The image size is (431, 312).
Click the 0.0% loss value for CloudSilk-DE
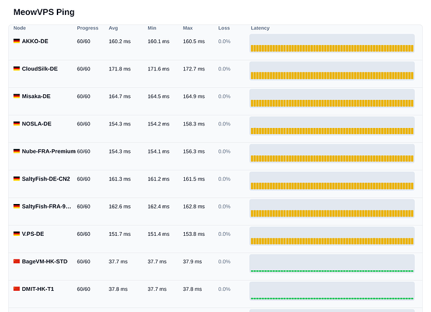[224, 69]
